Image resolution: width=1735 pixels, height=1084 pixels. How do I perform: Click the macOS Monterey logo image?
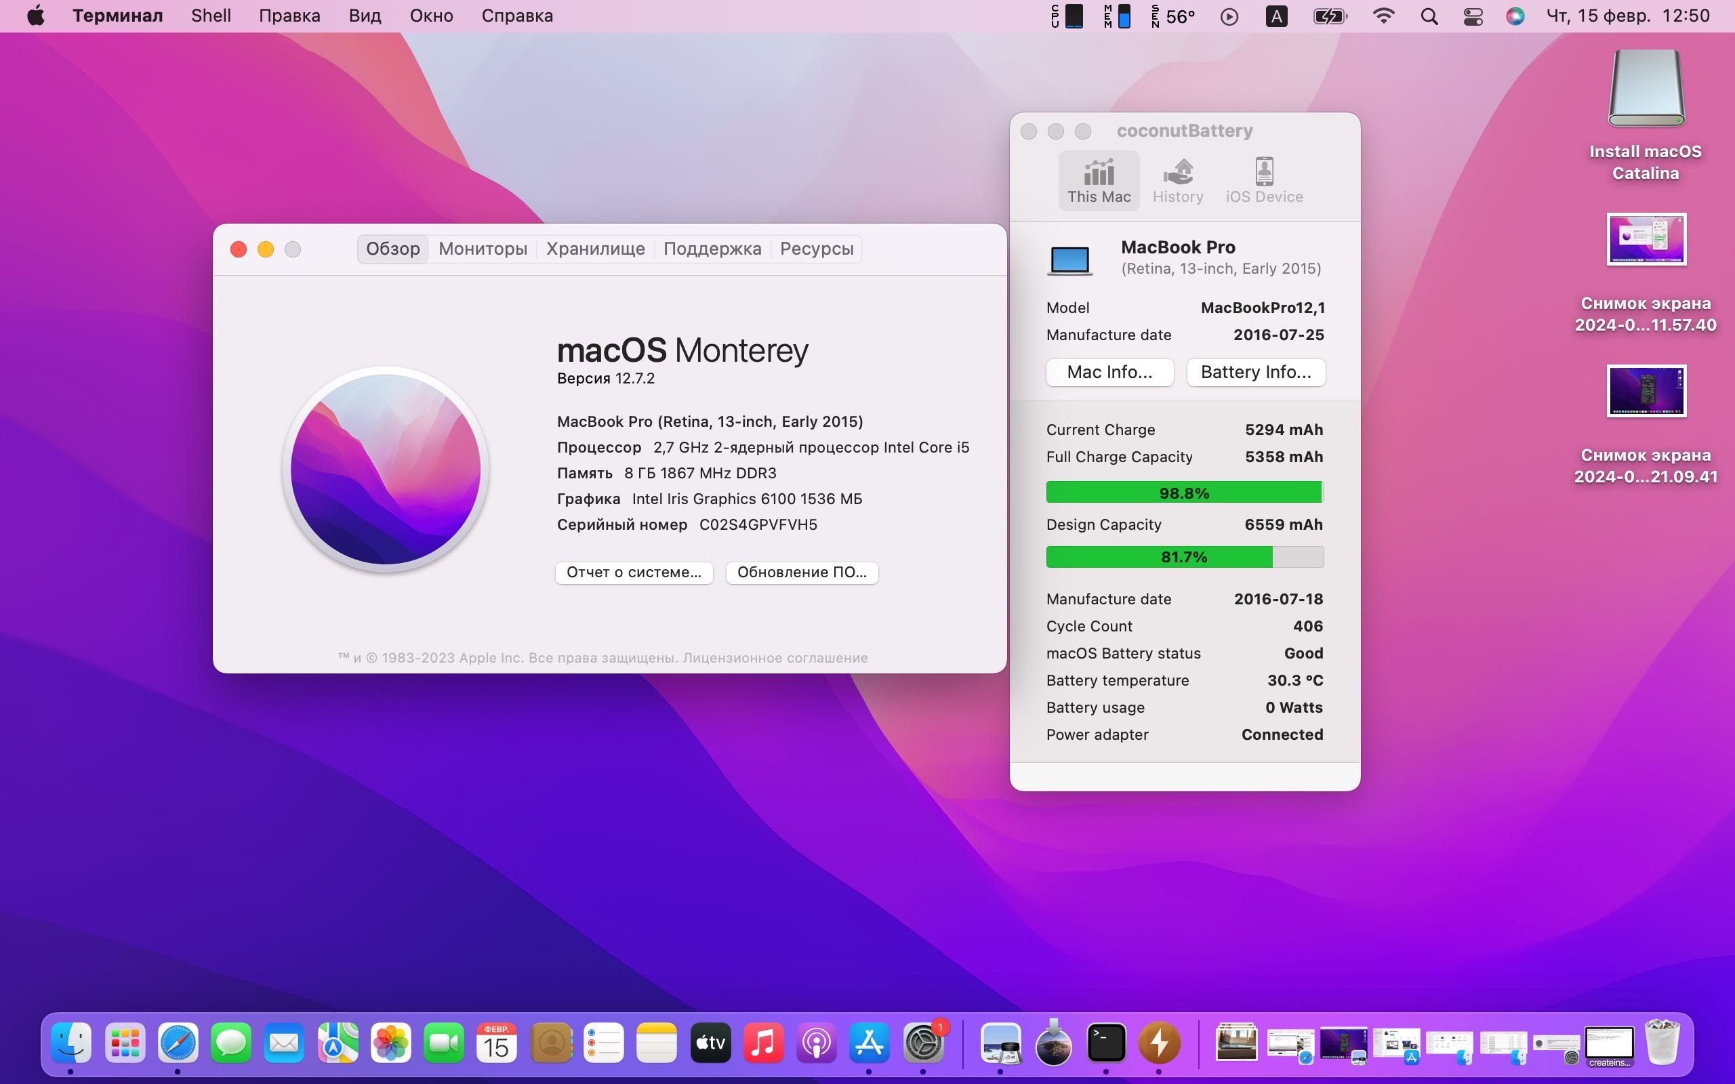386,470
